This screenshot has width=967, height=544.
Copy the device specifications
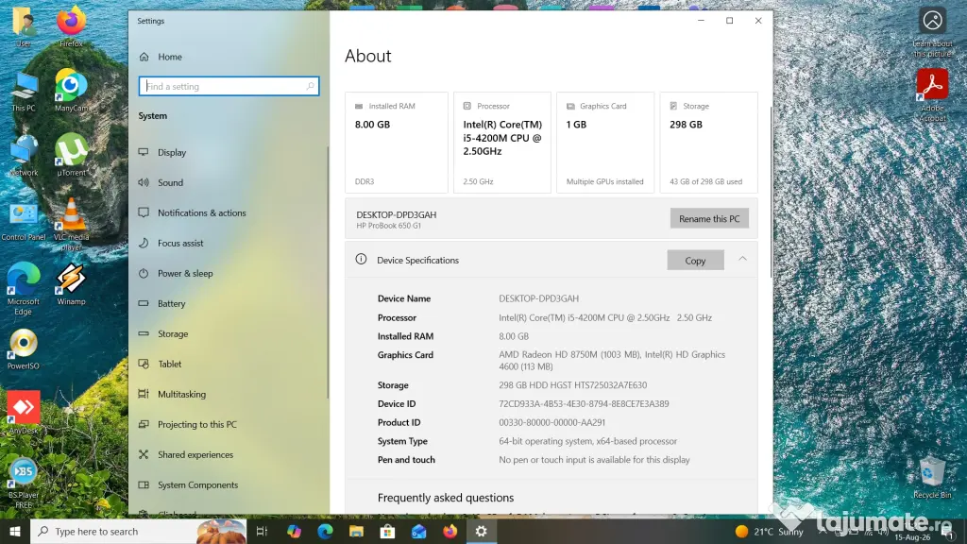[695, 261]
